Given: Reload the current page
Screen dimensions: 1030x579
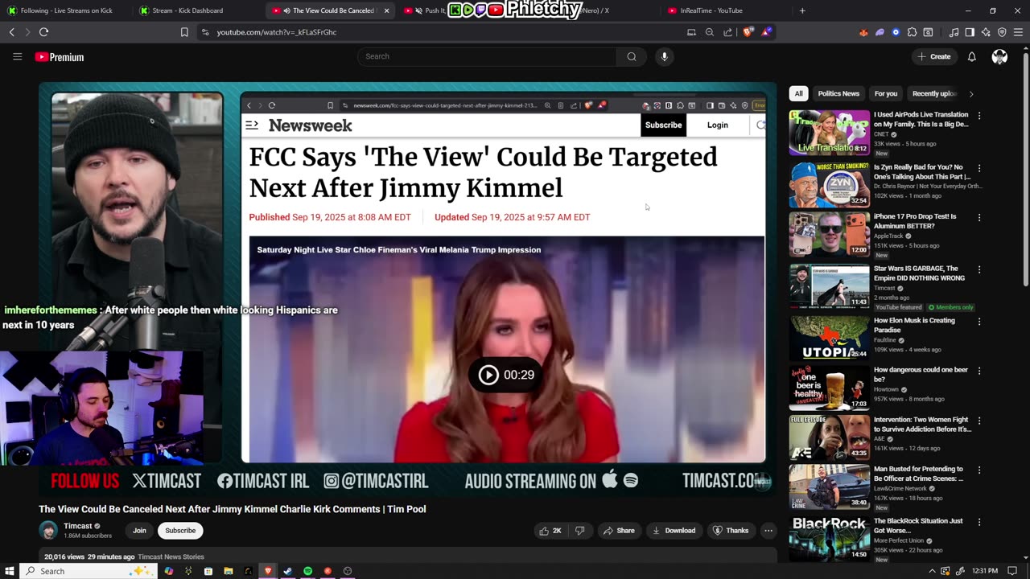Looking at the screenshot, I should coord(43,32).
